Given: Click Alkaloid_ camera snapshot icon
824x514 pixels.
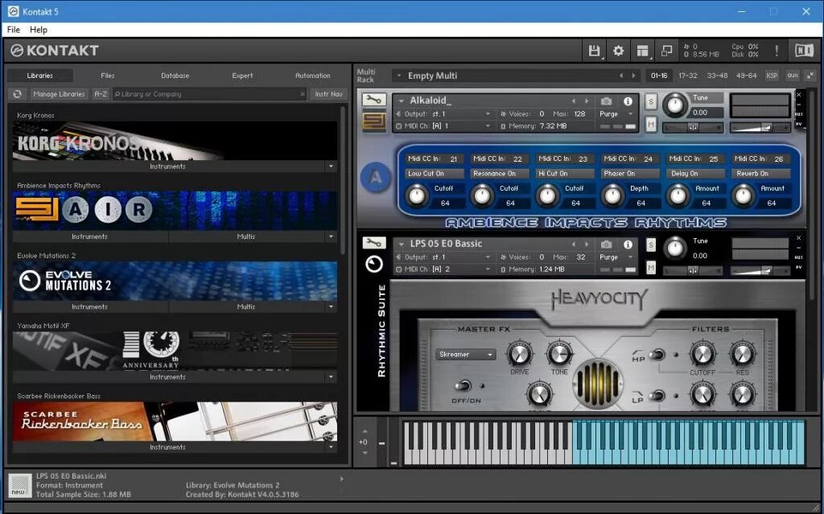Looking at the screenshot, I should pyautogui.click(x=607, y=101).
